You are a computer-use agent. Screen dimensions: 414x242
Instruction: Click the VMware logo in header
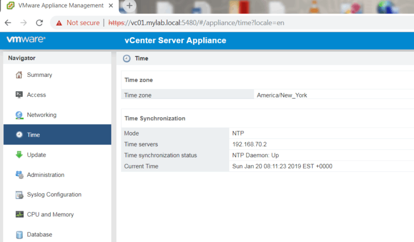coord(26,40)
